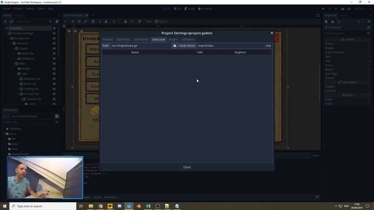Zoom in the viewport with plus icon
Image resolution: width=374 pixels, height=210 pixels.
click(x=82, y=31)
